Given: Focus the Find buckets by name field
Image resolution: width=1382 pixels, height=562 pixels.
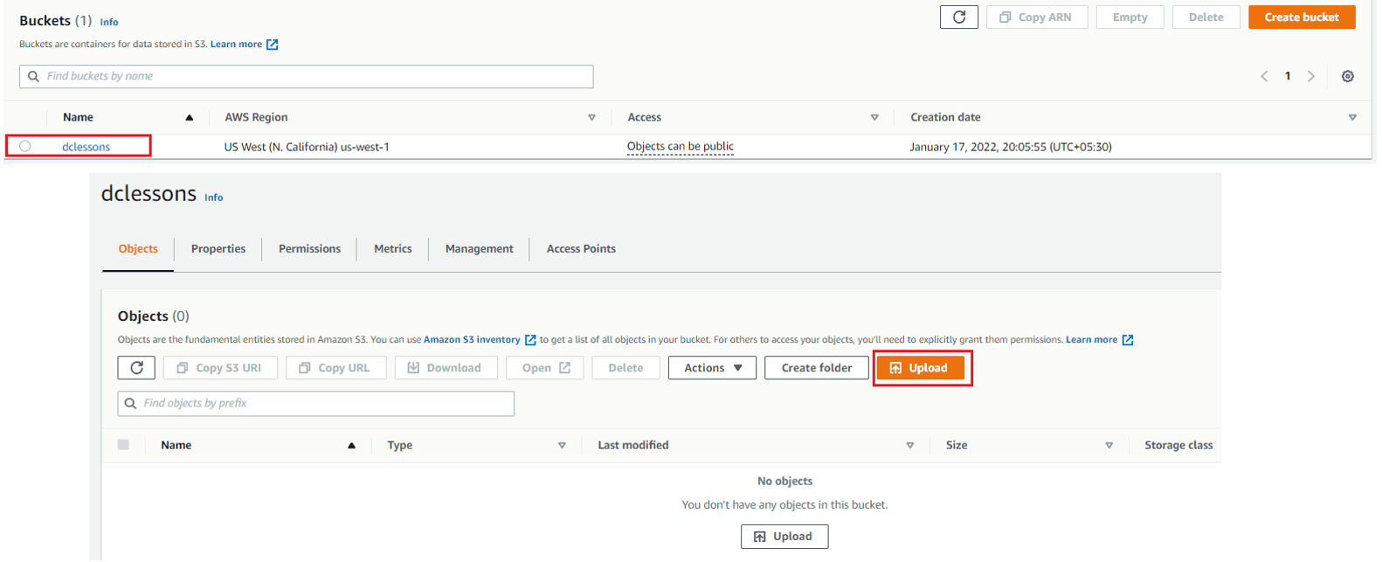Looking at the screenshot, I should (x=306, y=76).
